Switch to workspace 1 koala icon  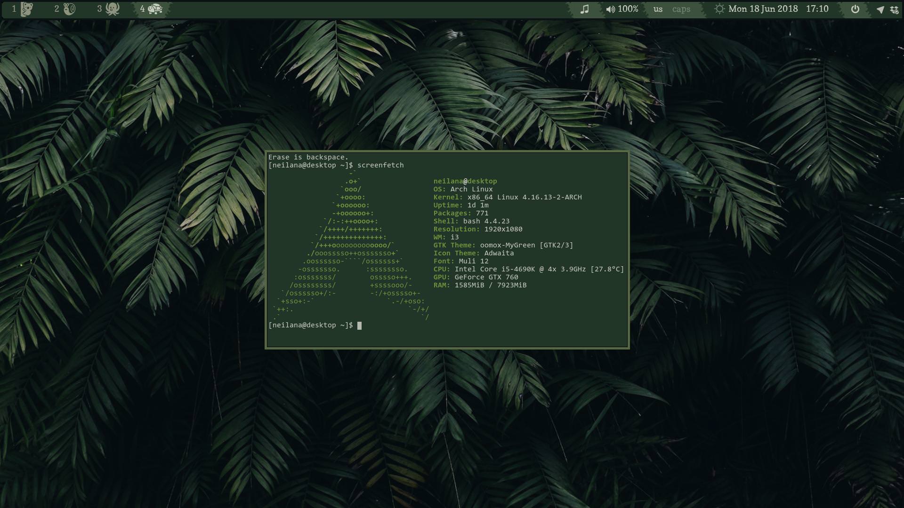click(26, 9)
